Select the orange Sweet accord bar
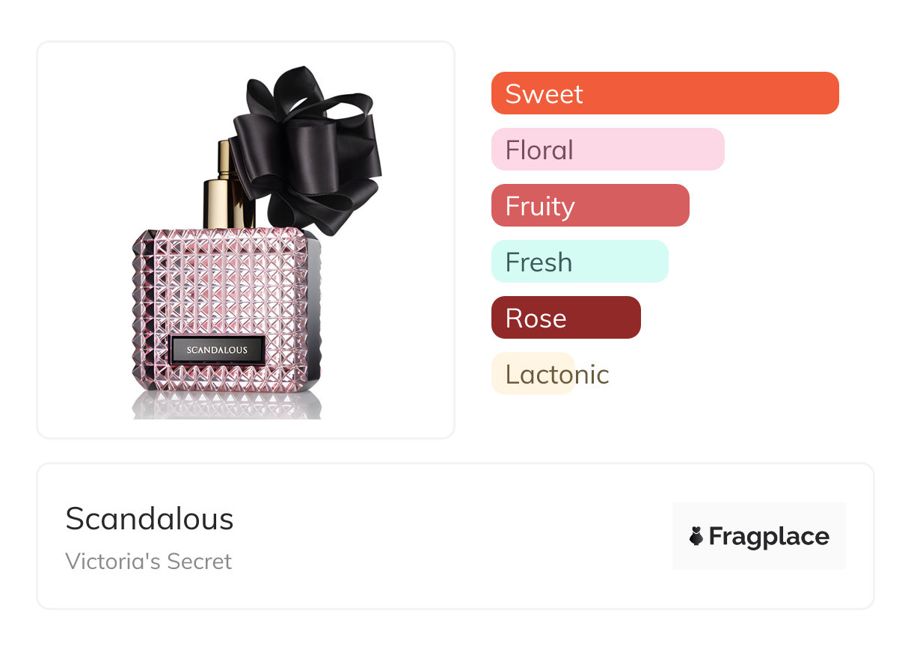This screenshot has height=646, width=911. coord(664,93)
